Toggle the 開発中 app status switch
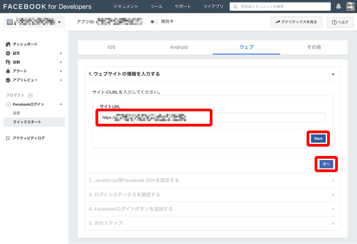The width and height of the screenshot is (357, 244). click(154, 21)
